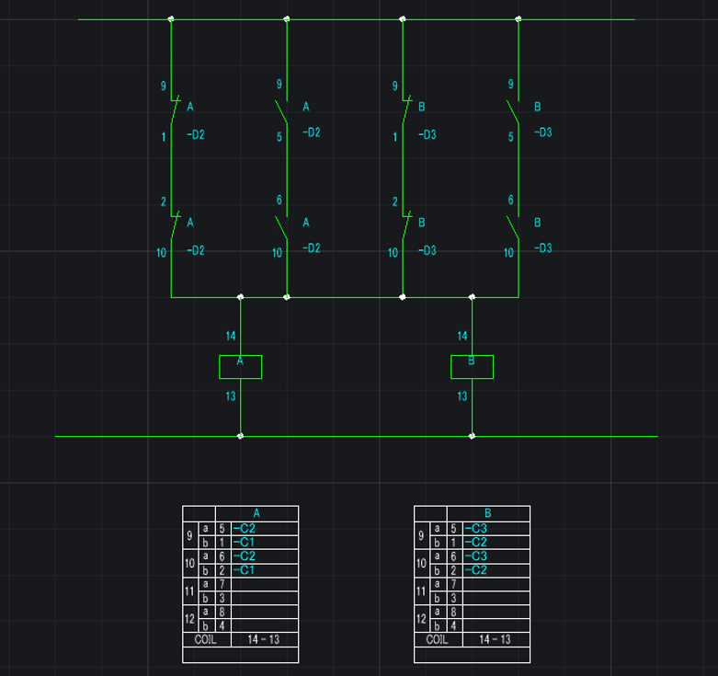Select terminal label 13 below coil B
This screenshot has height=676, width=718.
[x=462, y=396]
